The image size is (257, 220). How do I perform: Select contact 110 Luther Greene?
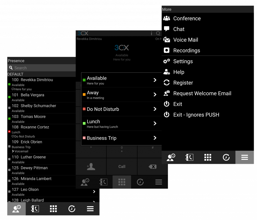click(41, 159)
